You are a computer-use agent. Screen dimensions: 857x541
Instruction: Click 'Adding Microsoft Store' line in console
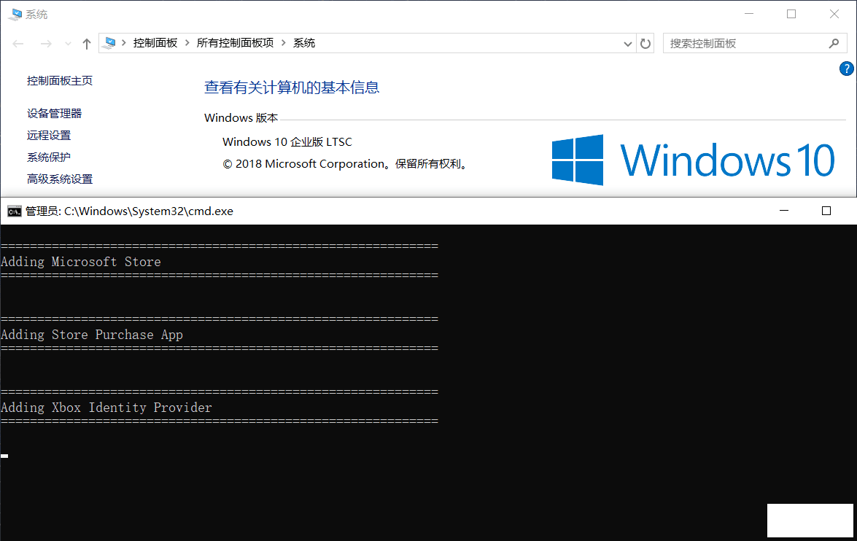(x=81, y=262)
